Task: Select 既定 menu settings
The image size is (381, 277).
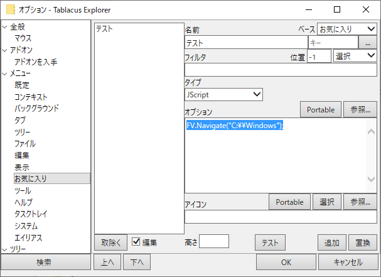Action: [22, 85]
